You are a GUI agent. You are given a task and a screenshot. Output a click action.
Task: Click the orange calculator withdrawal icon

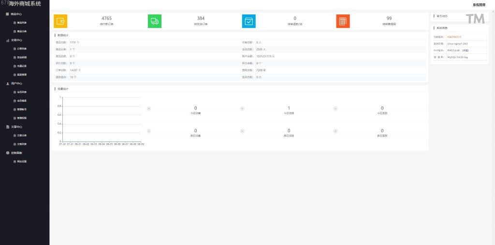click(343, 21)
